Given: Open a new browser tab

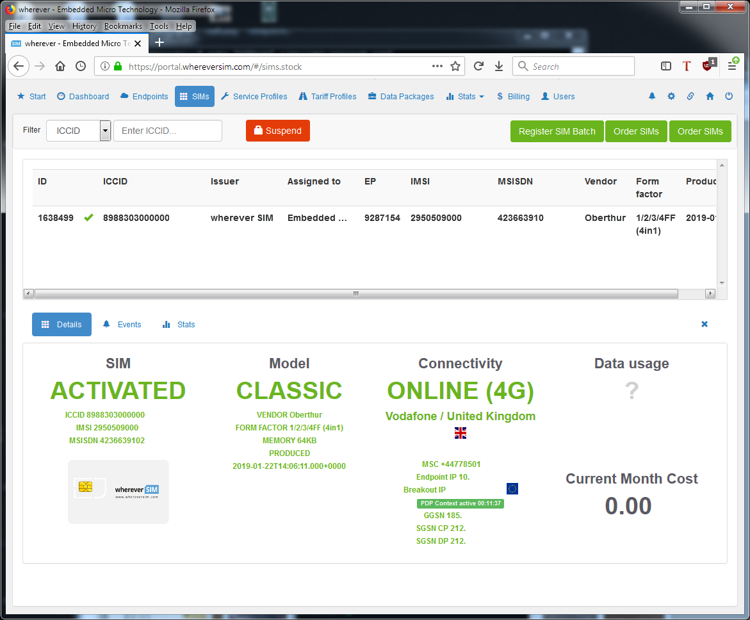Looking at the screenshot, I should point(159,42).
